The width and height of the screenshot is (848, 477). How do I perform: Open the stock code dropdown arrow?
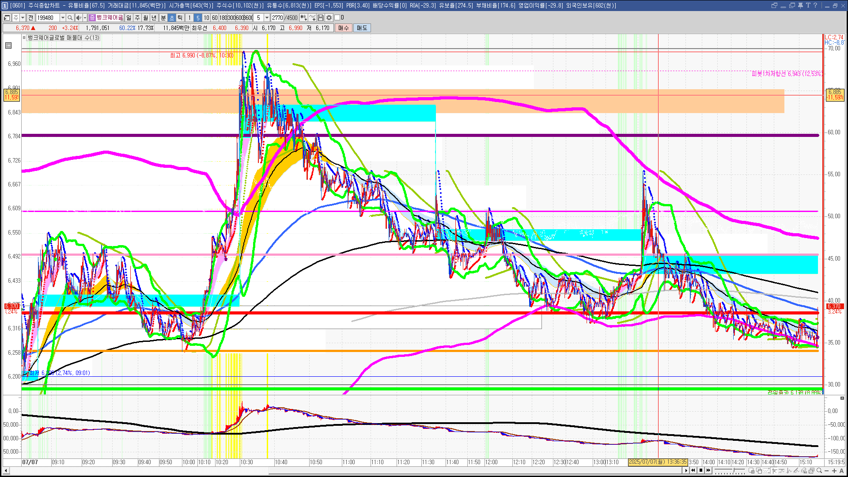coord(63,18)
